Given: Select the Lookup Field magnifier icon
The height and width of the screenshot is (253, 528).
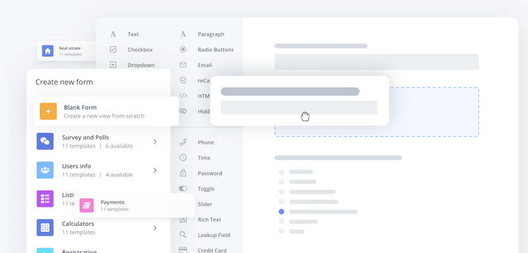Looking at the screenshot, I should coord(183,235).
